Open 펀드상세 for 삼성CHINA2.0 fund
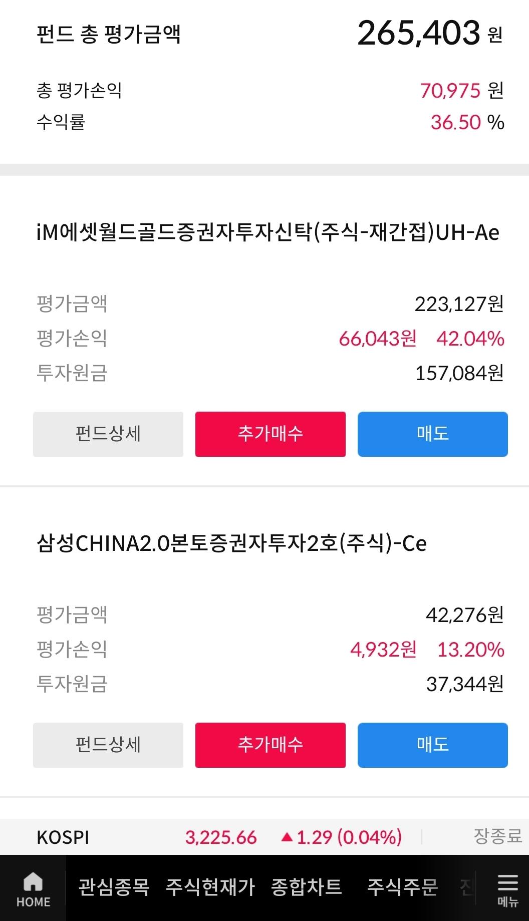529x921 pixels. point(108,745)
